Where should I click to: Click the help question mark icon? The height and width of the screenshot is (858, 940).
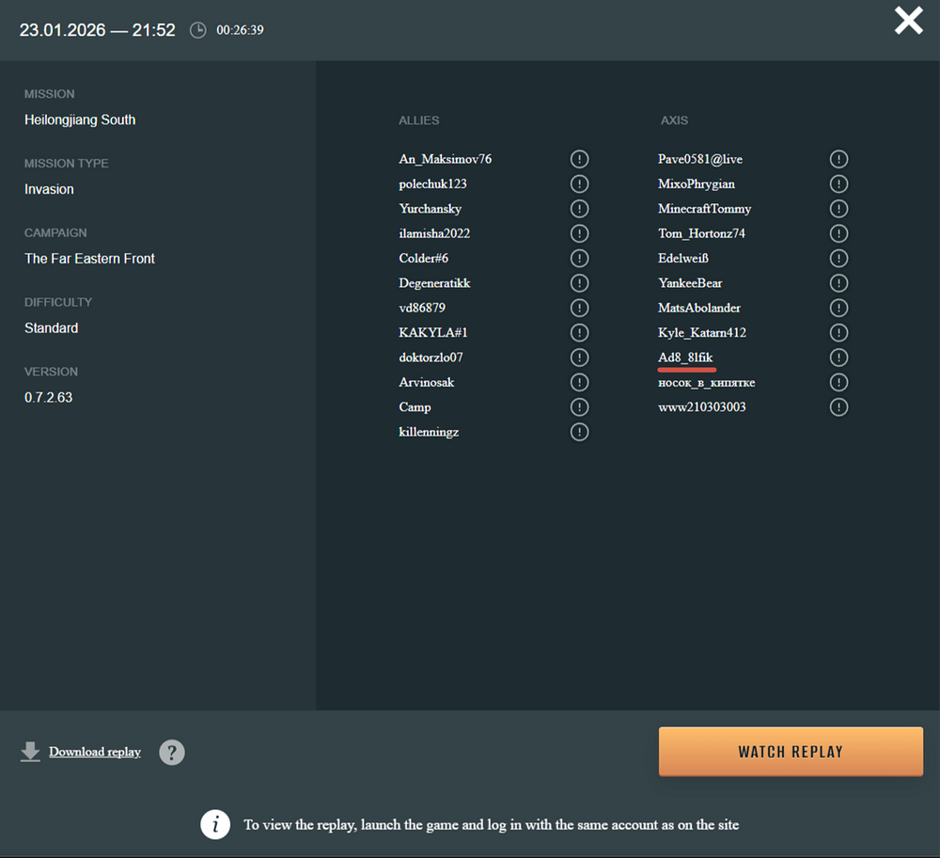click(172, 753)
